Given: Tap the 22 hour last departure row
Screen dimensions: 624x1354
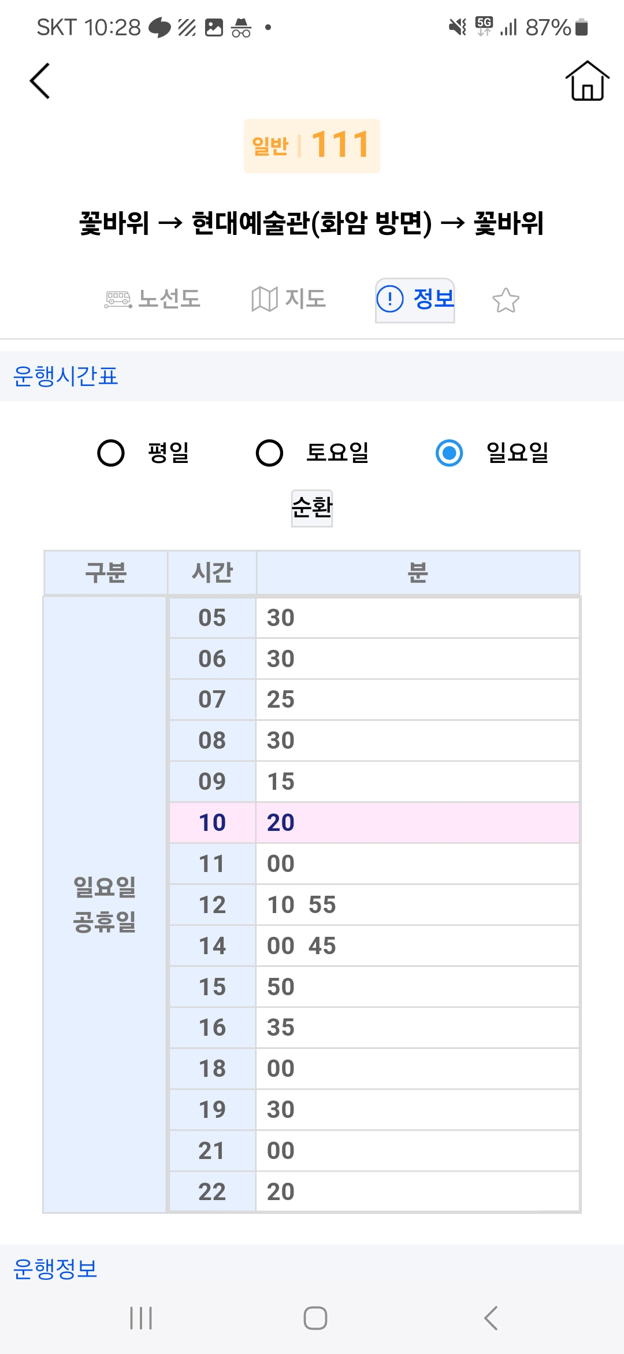Looking at the screenshot, I should click(374, 1191).
